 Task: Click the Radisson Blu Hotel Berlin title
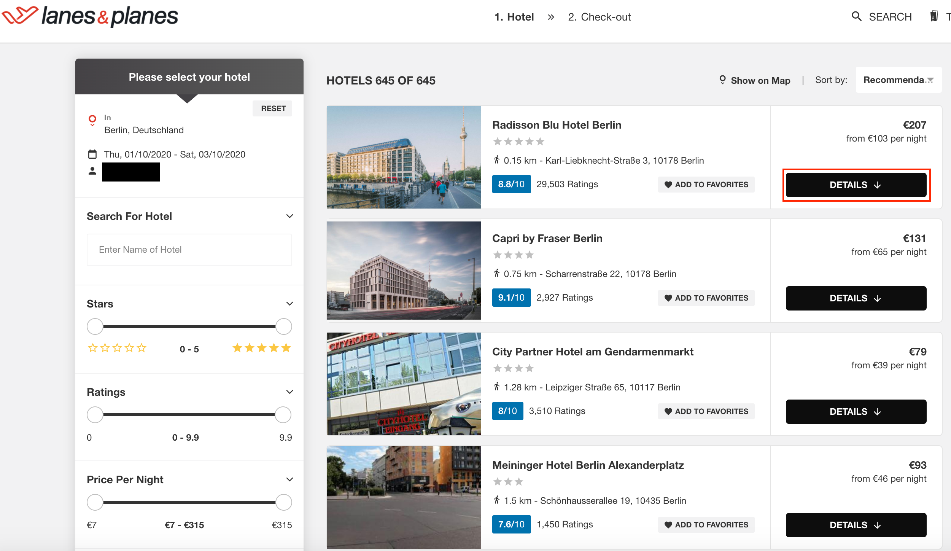(557, 125)
